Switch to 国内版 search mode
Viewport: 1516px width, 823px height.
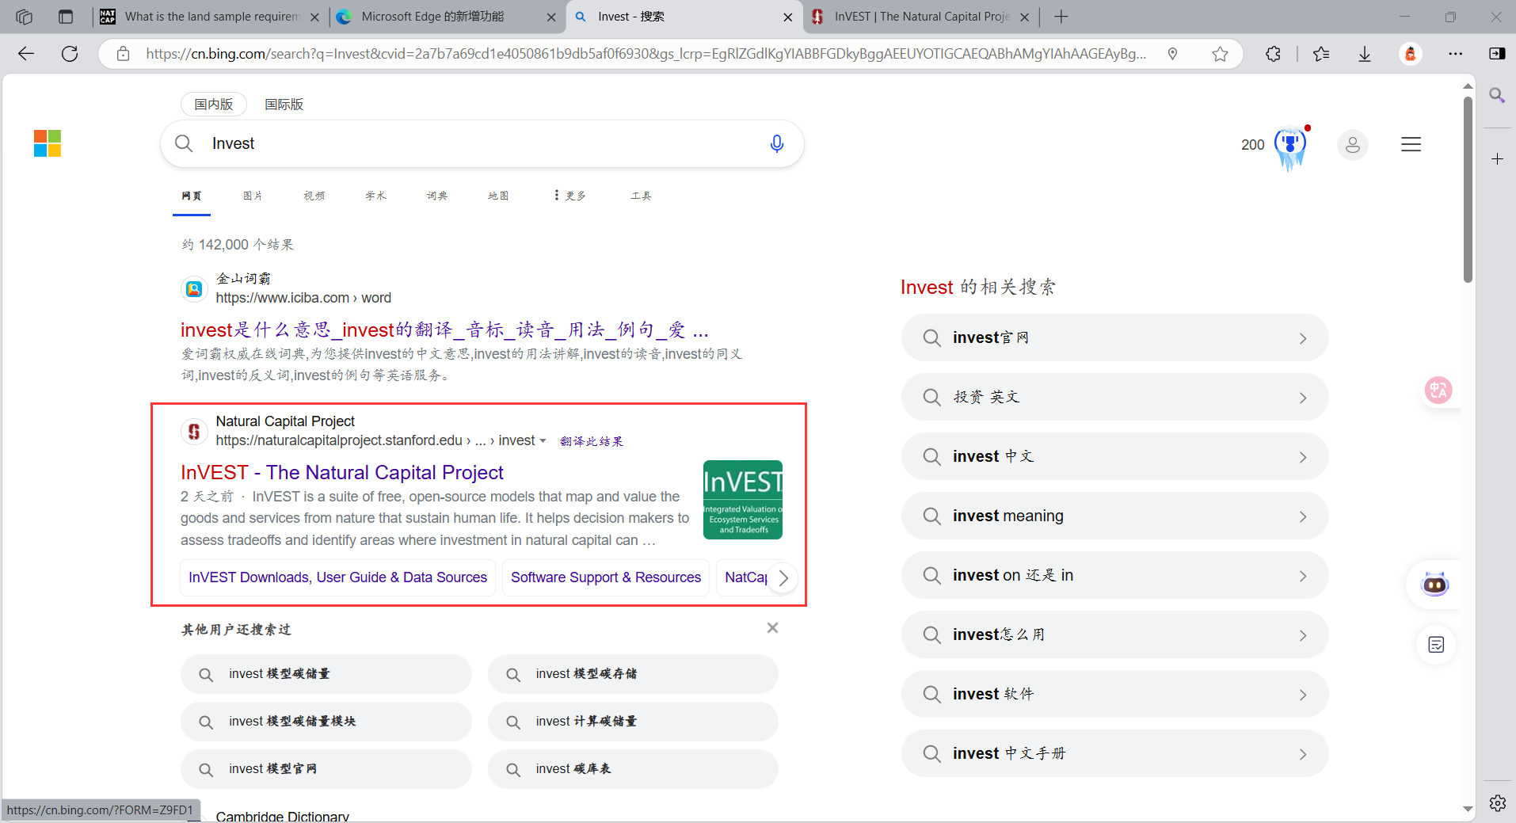[x=214, y=105]
